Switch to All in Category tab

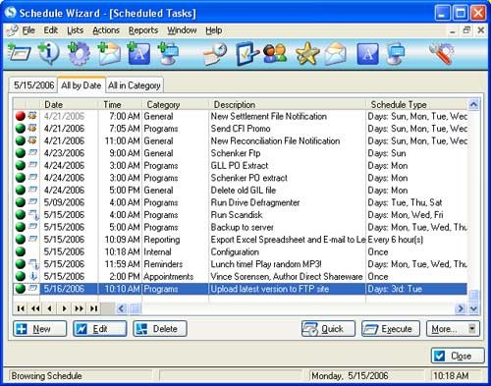point(135,85)
